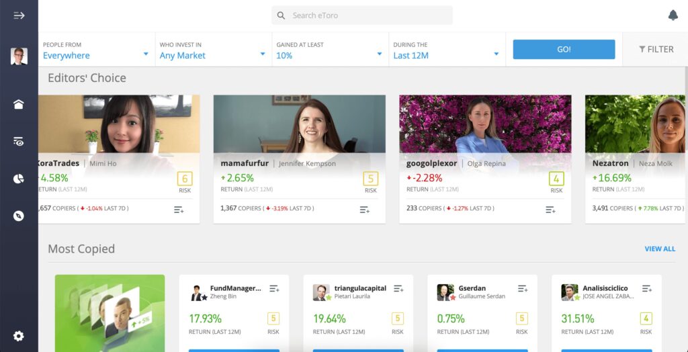Click the Editors' Choice heading

click(x=87, y=78)
